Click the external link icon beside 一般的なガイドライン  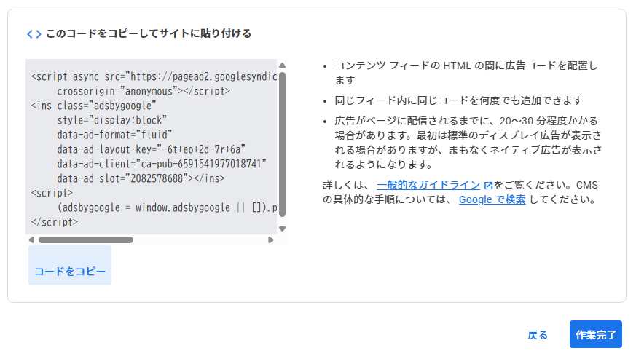[x=488, y=185]
